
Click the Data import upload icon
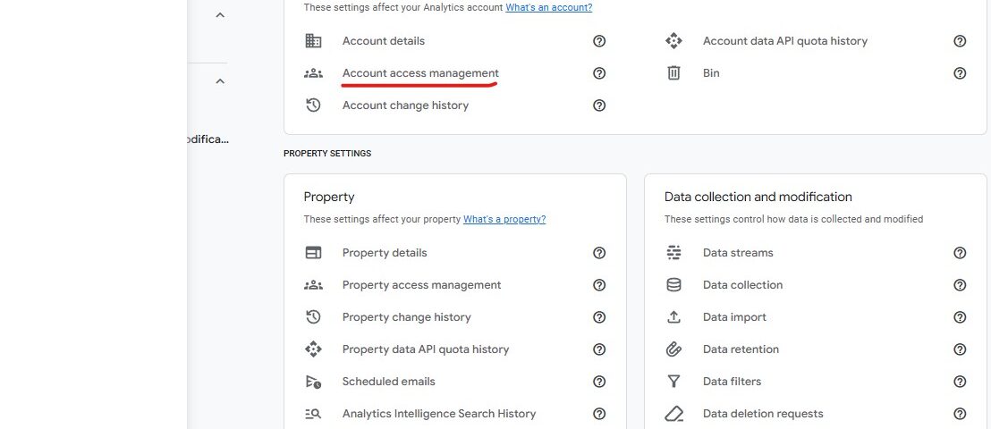[673, 317]
